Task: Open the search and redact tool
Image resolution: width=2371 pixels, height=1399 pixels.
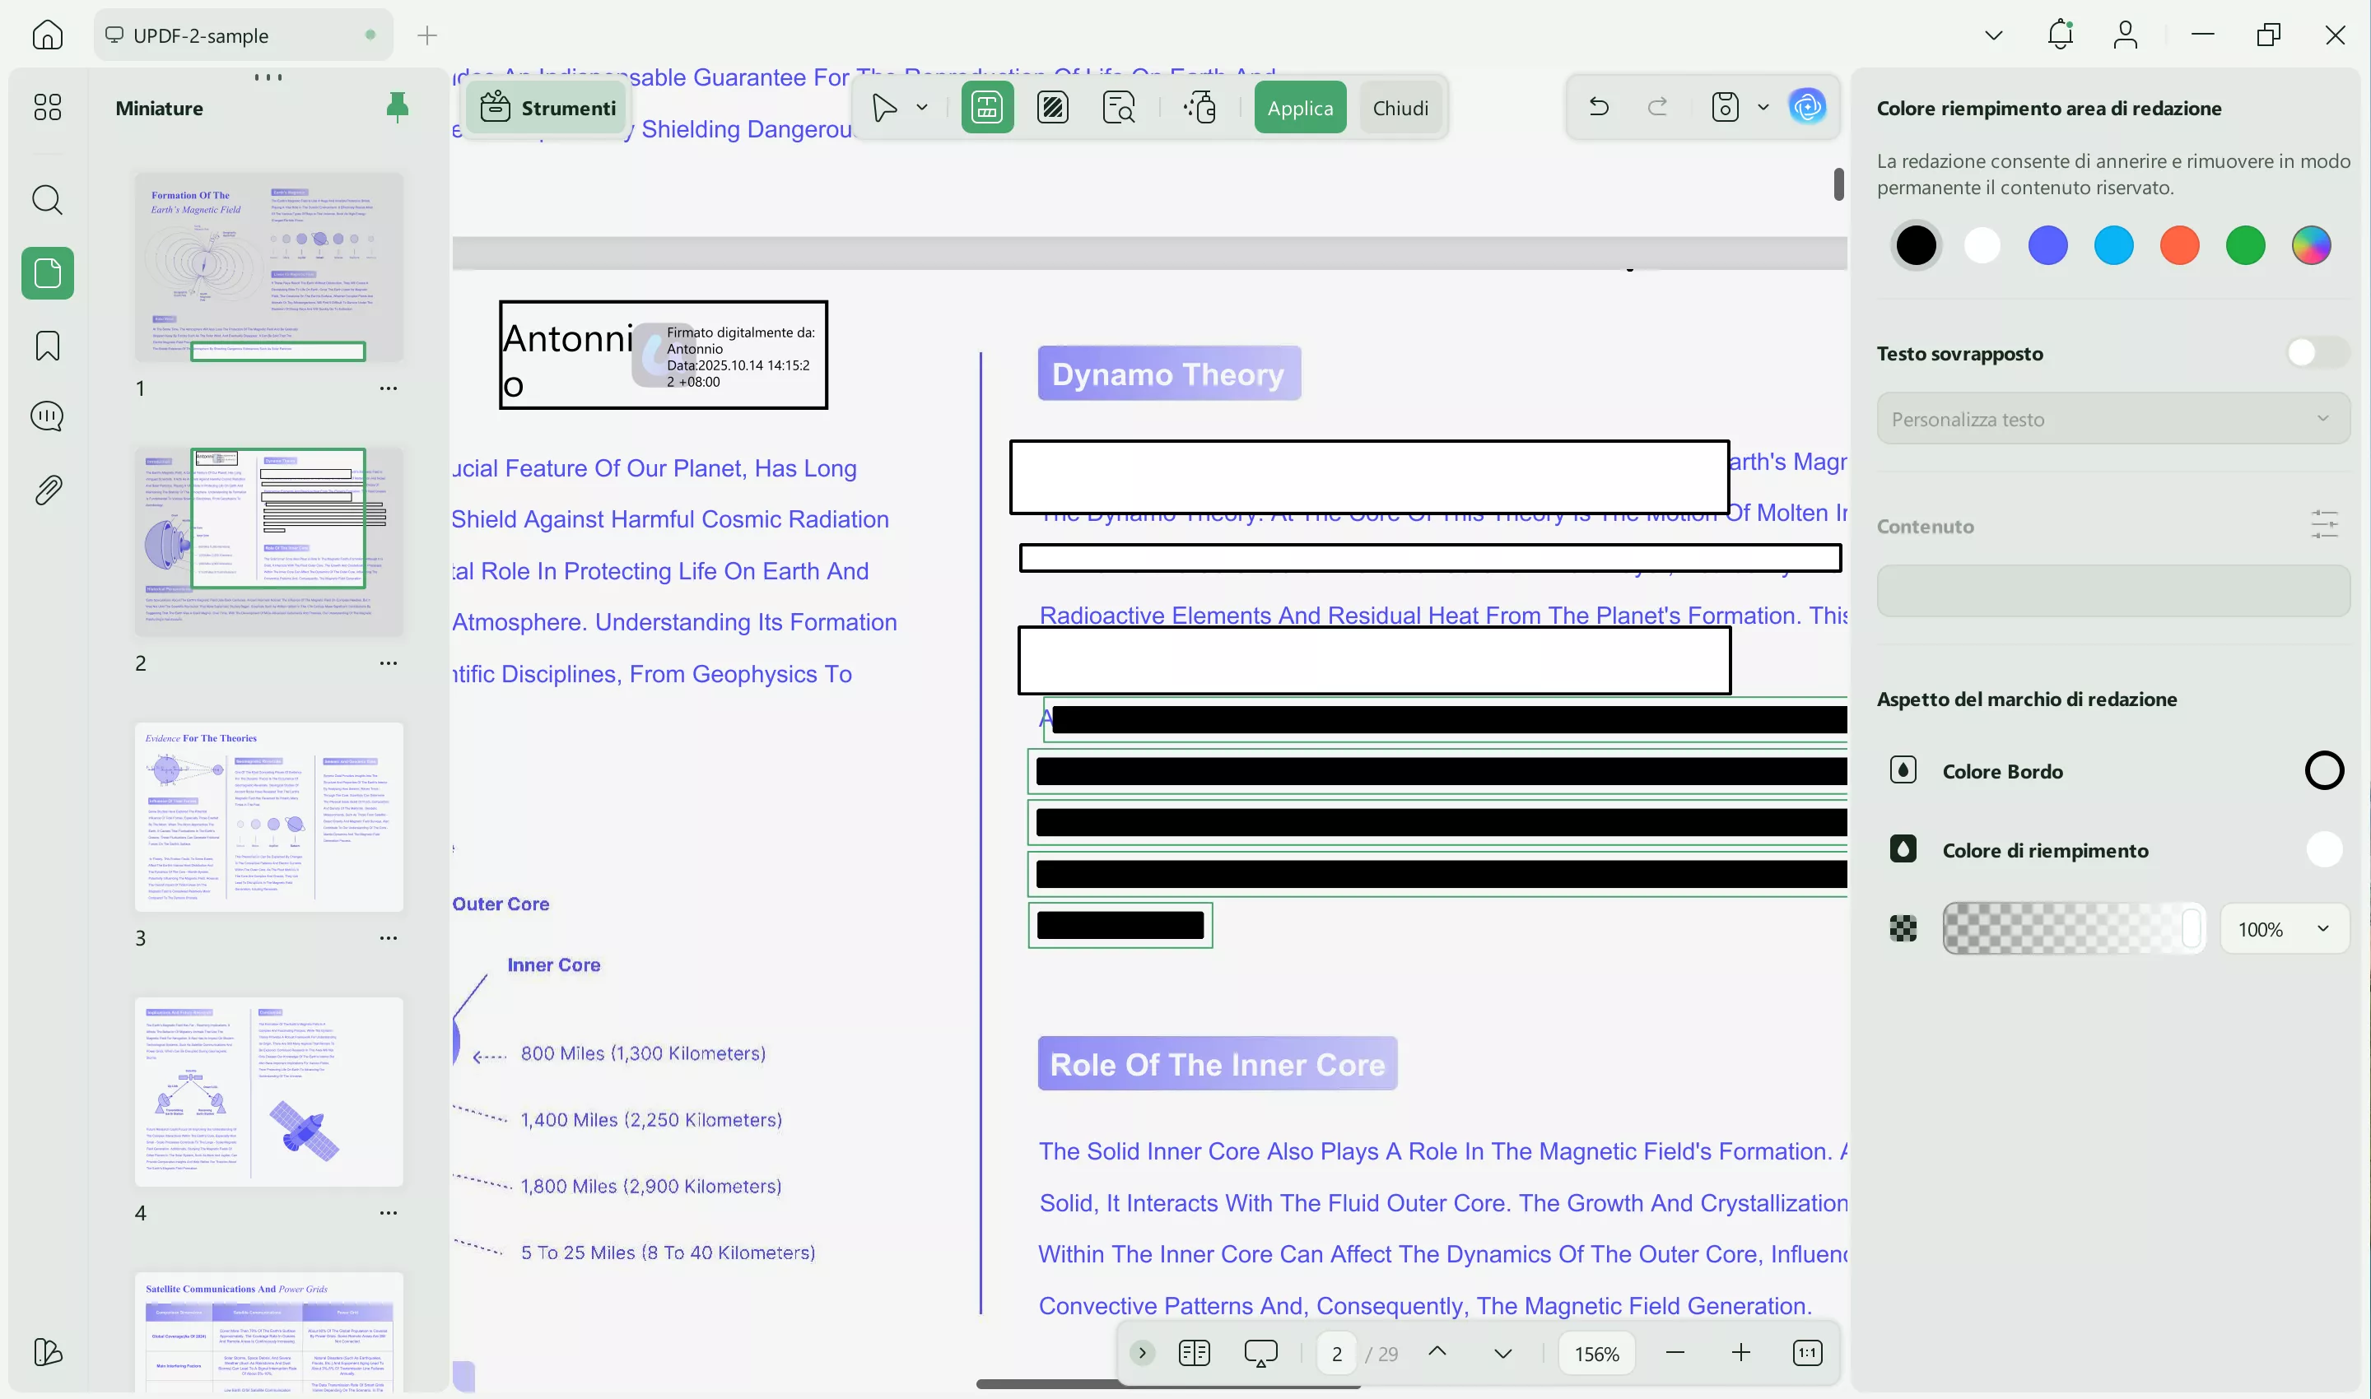Action: pyautogui.click(x=1119, y=108)
